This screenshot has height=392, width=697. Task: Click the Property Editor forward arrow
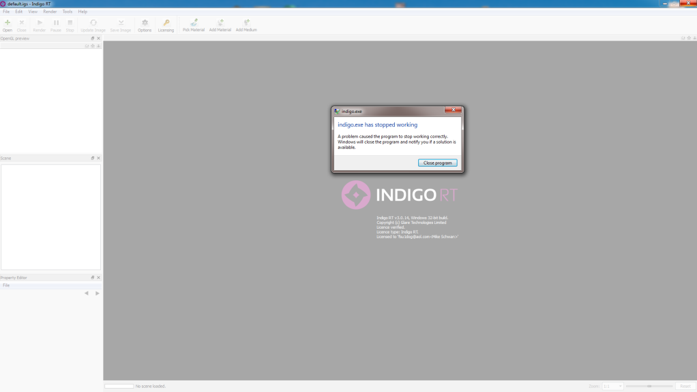click(98, 293)
